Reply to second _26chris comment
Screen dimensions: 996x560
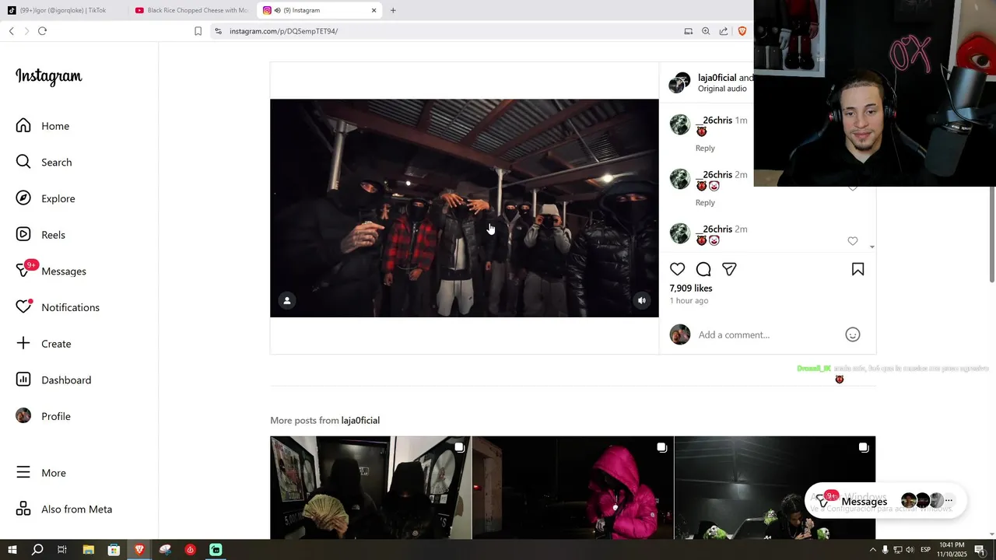point(705,202)
